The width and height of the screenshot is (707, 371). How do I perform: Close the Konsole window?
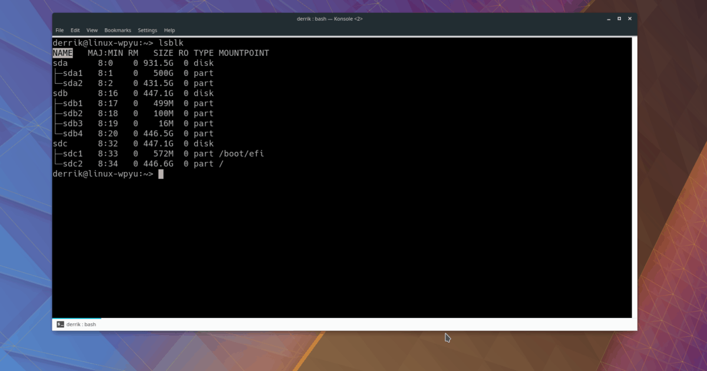[x=630, y=19]
